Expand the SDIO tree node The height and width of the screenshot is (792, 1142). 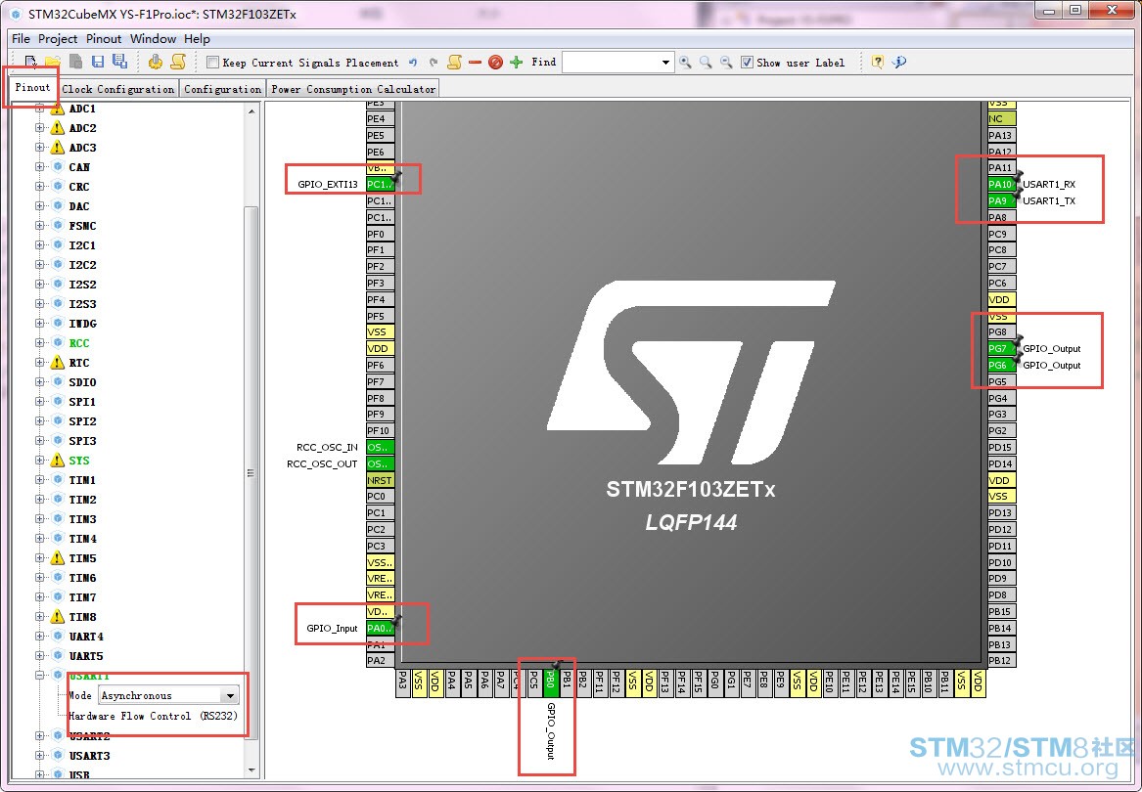[x=39, y=381]
